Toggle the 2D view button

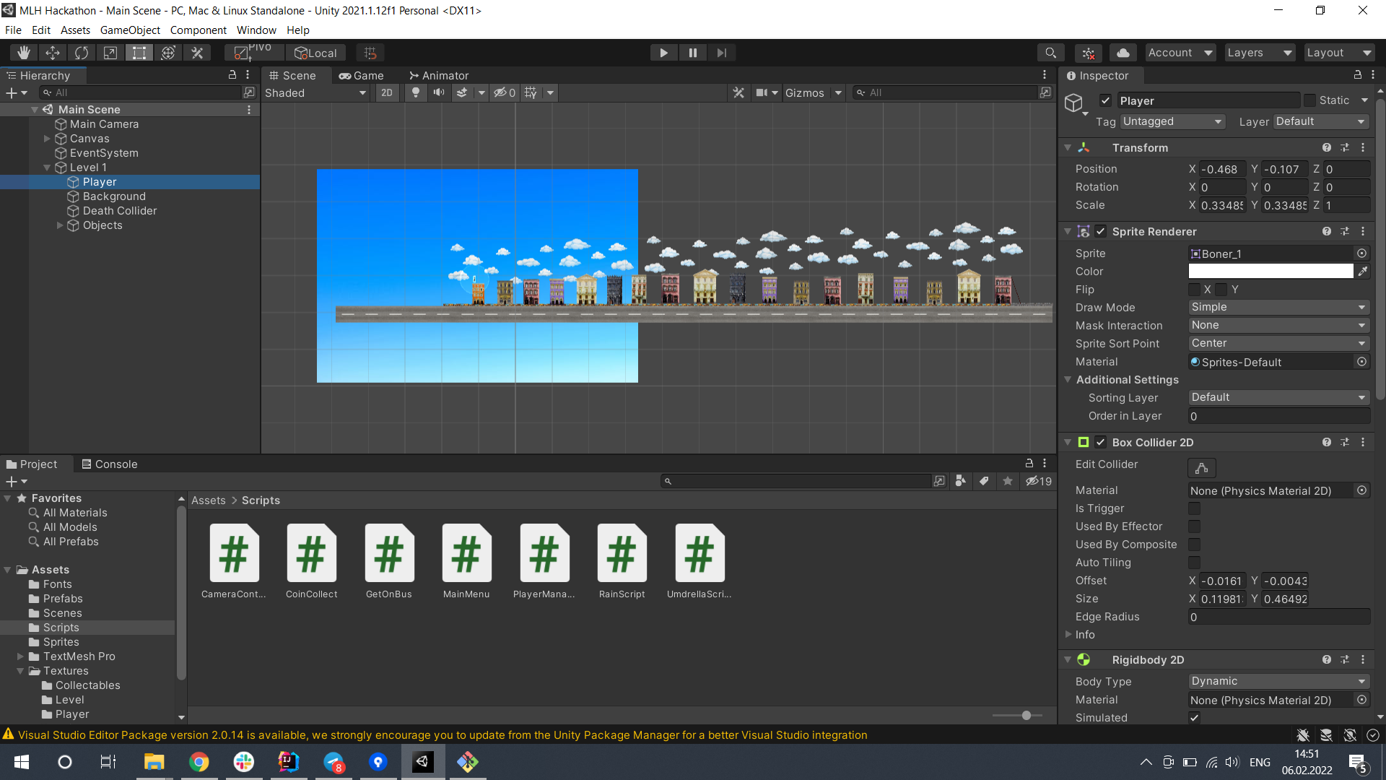[x=387, y=92]
